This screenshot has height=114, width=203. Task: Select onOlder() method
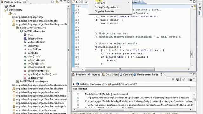tap(36, 64)
